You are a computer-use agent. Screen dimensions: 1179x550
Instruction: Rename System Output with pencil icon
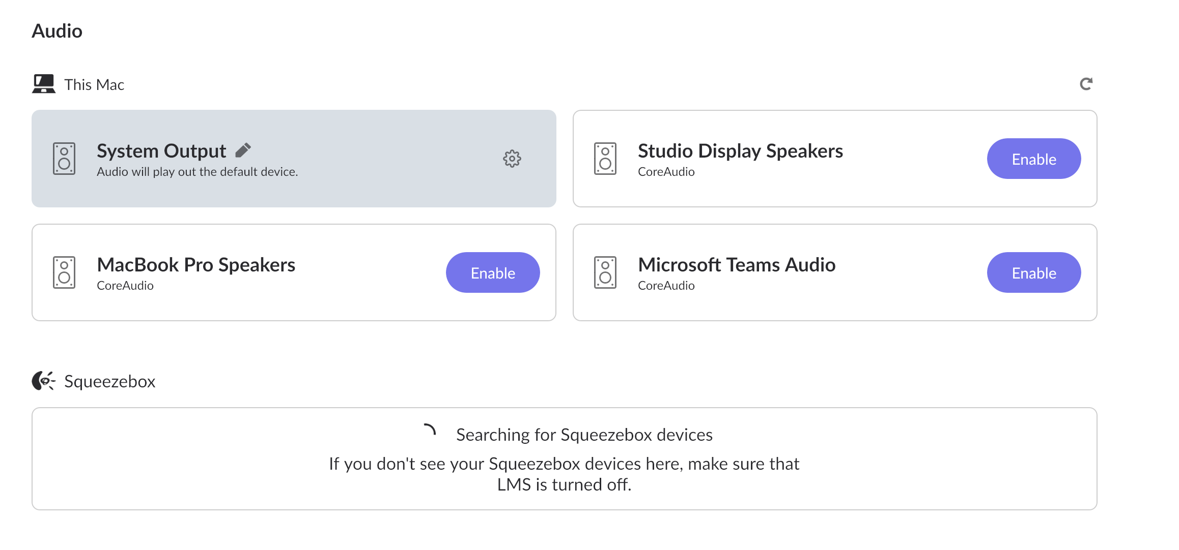(x=243, y=150)
